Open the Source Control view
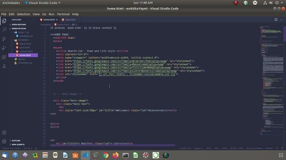 coord(4,39)
